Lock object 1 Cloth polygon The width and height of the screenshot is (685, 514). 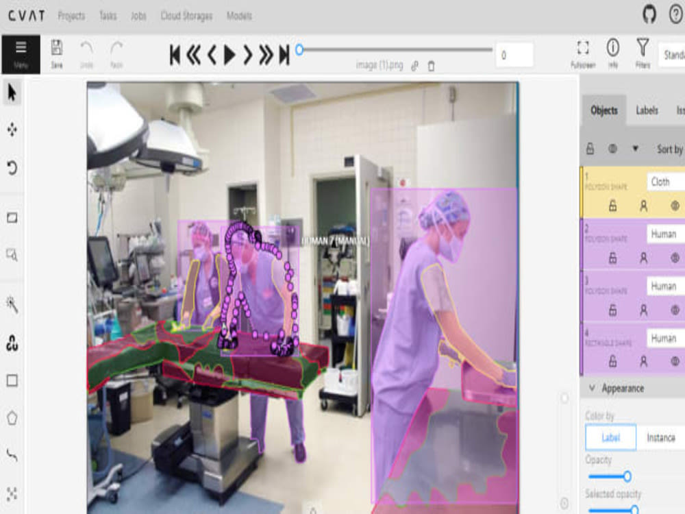pos(613,206)
